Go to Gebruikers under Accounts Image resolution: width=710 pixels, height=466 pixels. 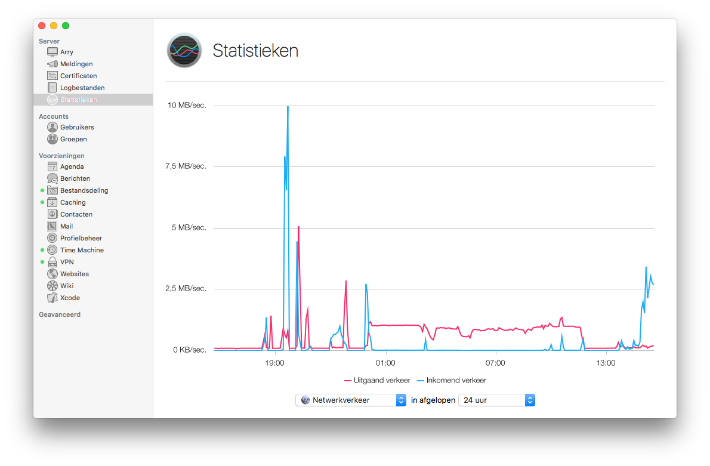coord(77,127)
